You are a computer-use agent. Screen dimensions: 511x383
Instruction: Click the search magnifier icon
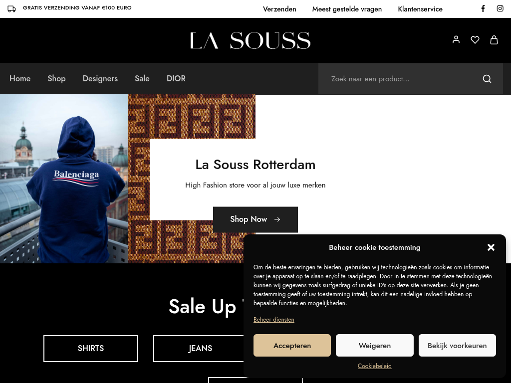point(487,79)
